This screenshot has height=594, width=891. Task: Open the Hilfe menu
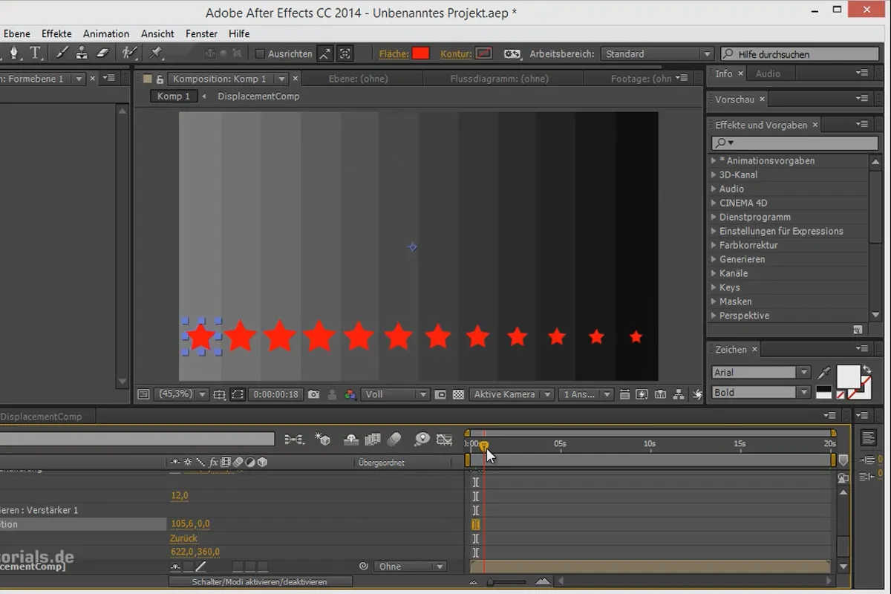pyautogui.click(x=239, y=33)
